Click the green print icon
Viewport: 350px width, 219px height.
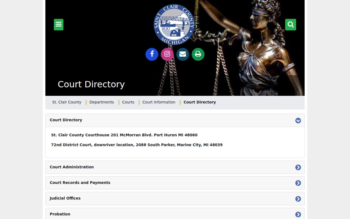(198, 54)
